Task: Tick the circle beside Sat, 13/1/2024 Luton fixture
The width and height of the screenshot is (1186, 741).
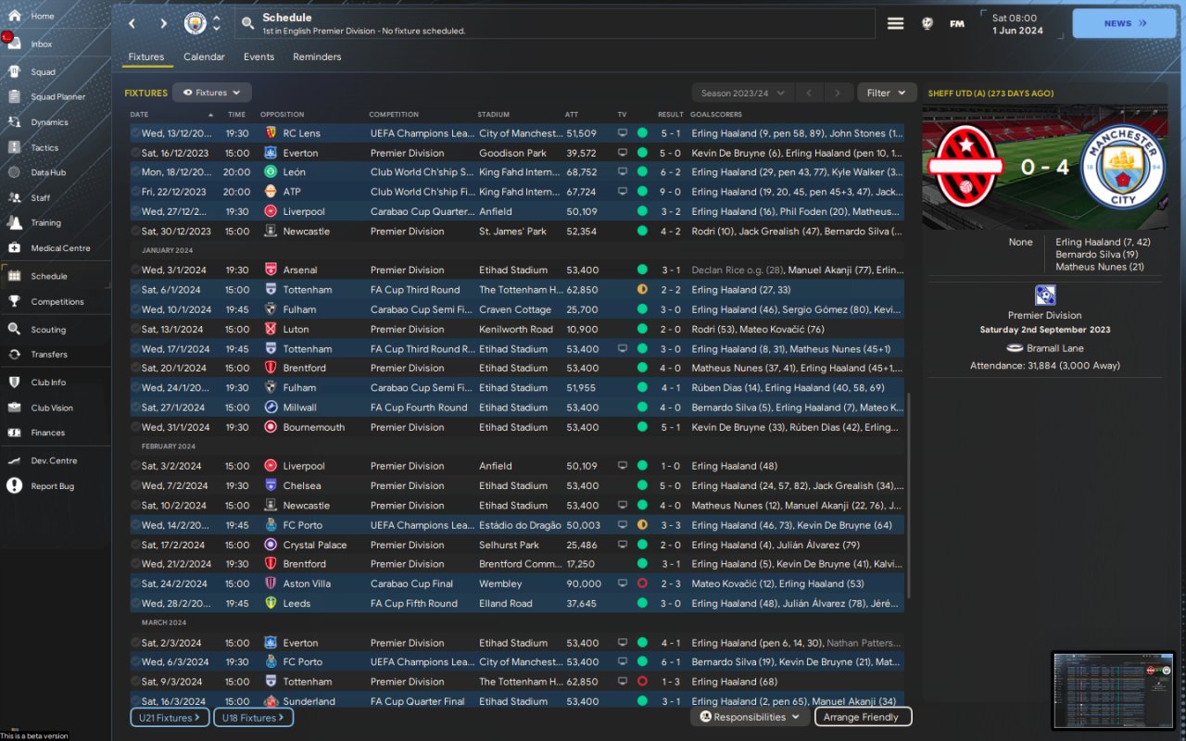Action: coord(135,329)
